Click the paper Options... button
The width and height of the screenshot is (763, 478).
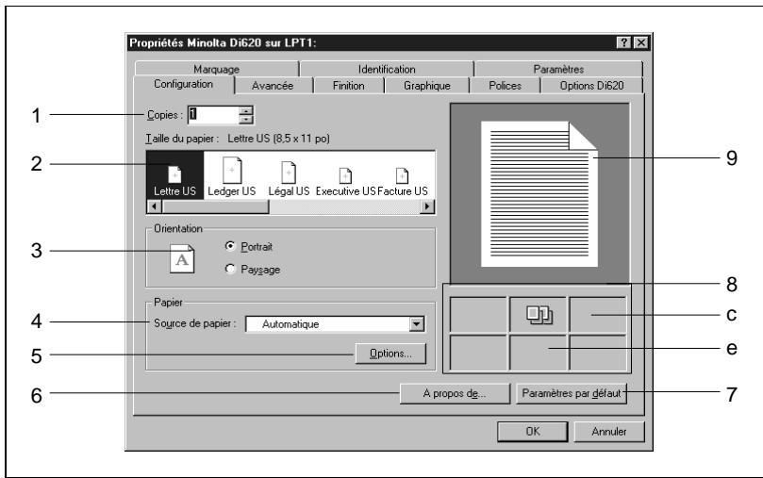pos(390,354)
